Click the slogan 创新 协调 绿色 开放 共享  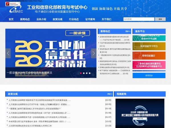pyautogui.click(x=109, y=9)
